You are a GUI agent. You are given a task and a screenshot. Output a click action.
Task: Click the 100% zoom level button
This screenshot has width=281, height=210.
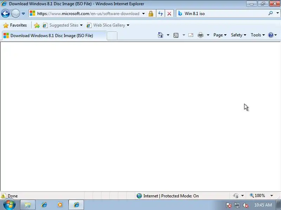pos(257,196)
